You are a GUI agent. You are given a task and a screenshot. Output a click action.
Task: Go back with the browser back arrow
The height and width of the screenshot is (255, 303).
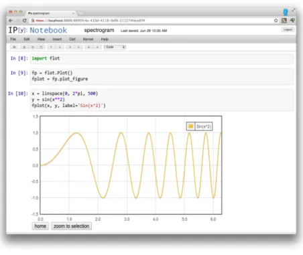pyautogui.click(x=11, y=21)
